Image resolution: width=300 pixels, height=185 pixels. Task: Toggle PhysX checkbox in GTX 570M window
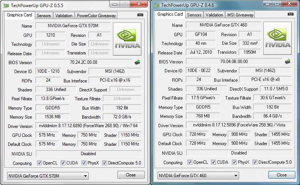point(84,163)
